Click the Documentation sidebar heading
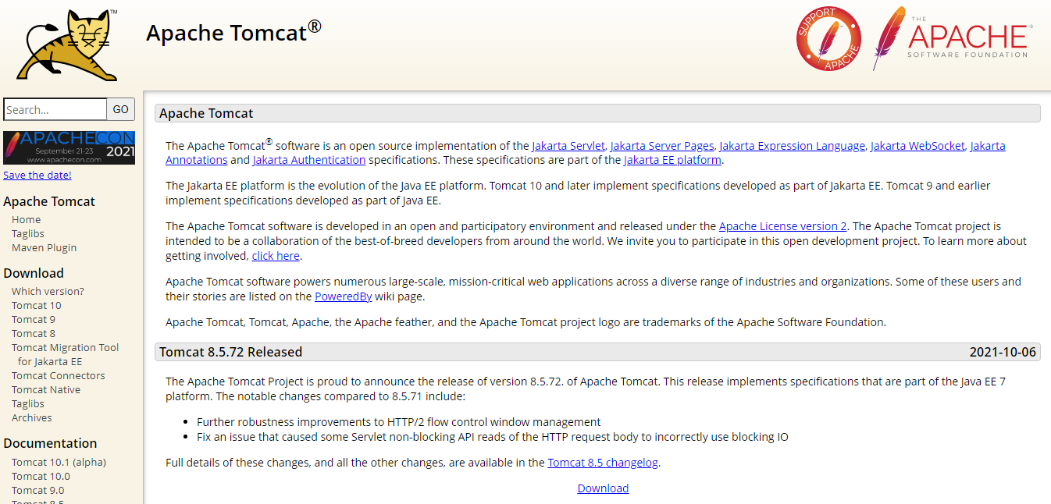 point(50,443)
